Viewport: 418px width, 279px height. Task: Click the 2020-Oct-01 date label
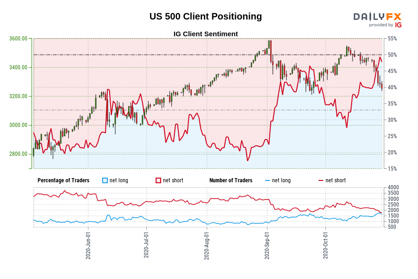325,245
